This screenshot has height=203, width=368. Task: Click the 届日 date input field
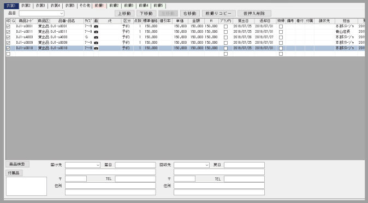coord(135,165)
